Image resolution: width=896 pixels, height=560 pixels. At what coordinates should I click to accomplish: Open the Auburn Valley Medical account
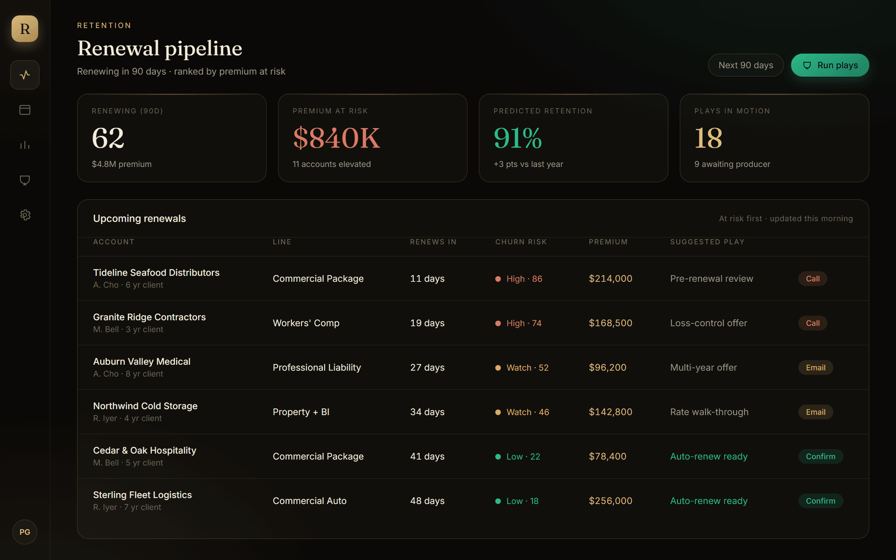[141, 361]
